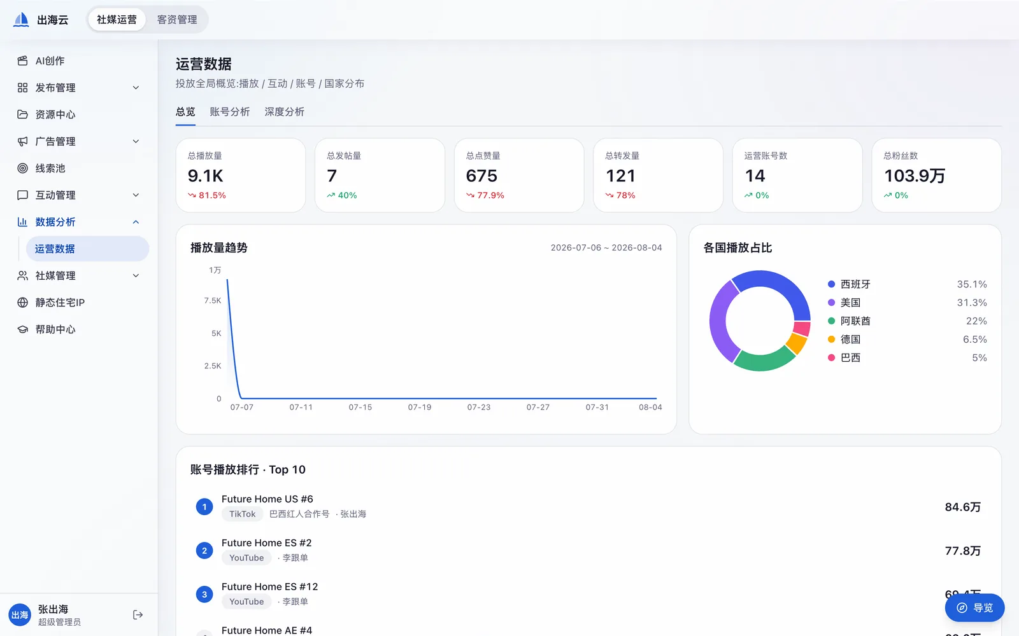Go to 线索池 in the sidebar
This screenshot has width=1019, height=636.
pyautogui.click(x=79, y=169)
